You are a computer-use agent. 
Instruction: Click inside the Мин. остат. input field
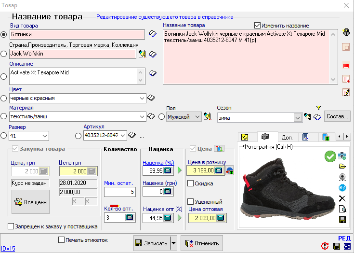coord(119,192)
